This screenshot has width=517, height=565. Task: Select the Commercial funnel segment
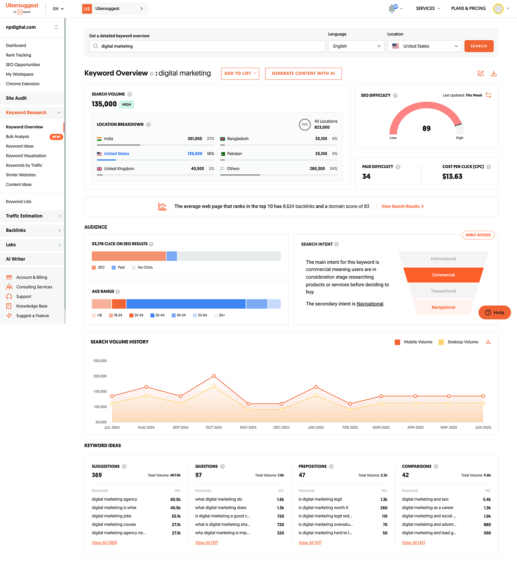tap(443, 275)
